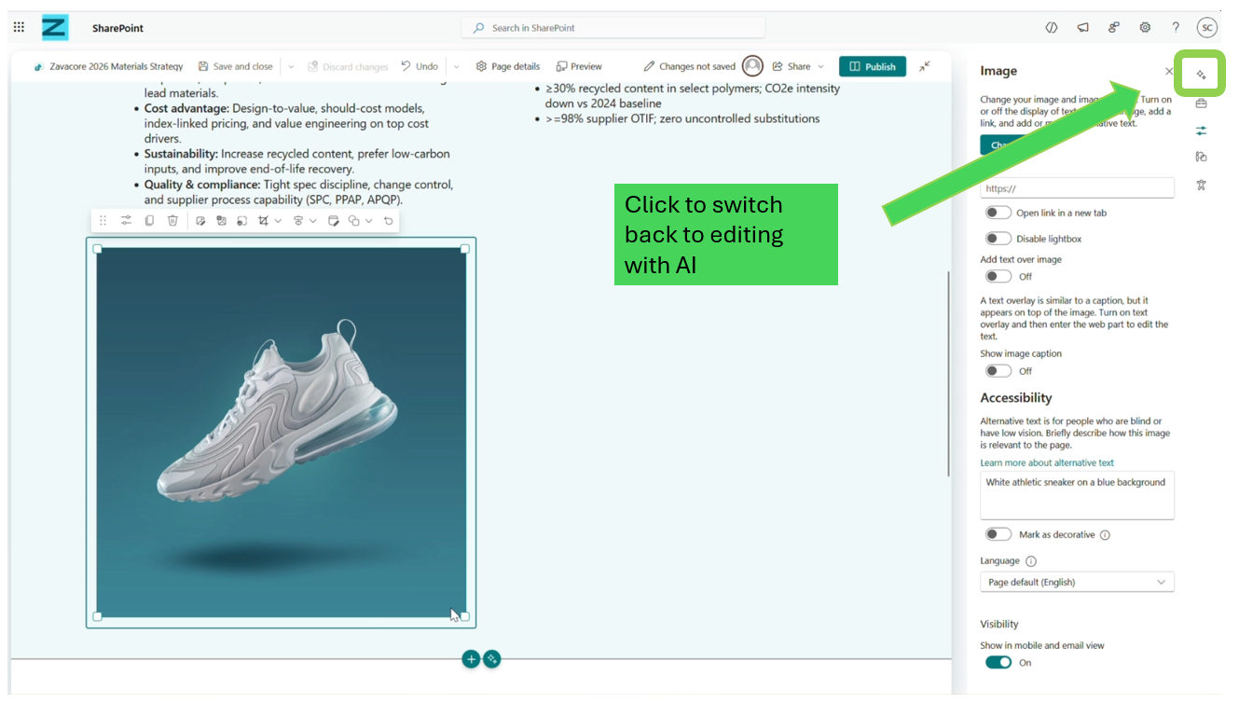Image resolution: width=1239 pixels, height=703 pixels.
Task: Open the SharePoint app launcher grid
Action: pyautogui.click(x=19, y=28)
